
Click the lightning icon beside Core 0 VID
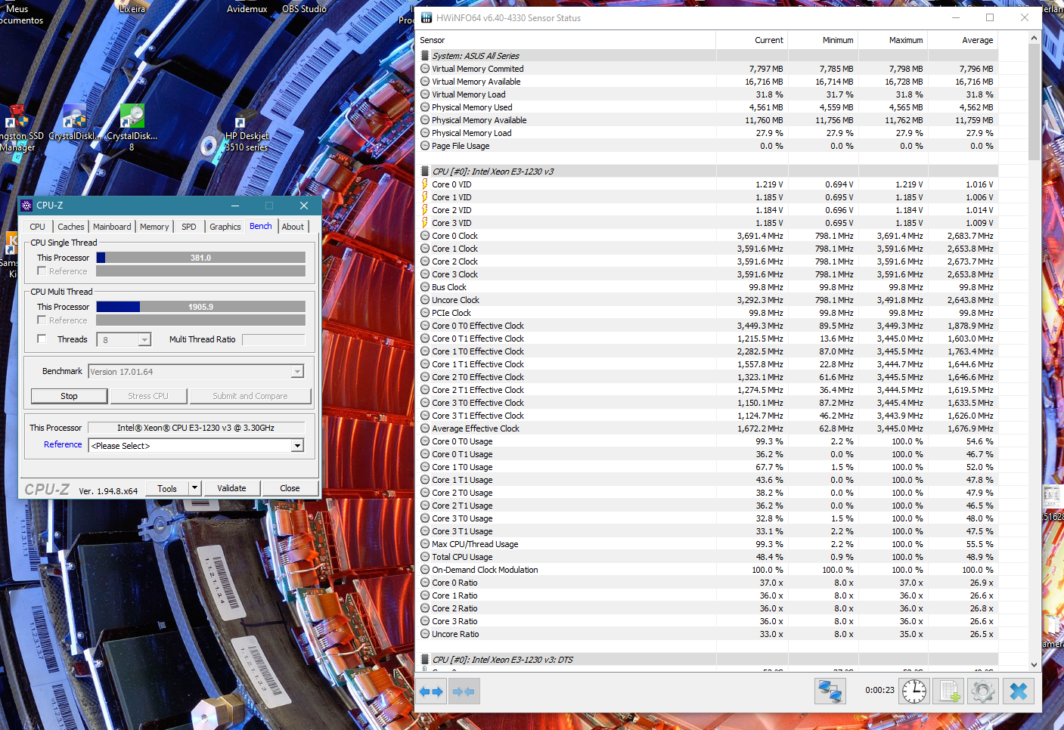[x=425, y=184]
